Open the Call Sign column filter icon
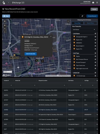Image resolution: width=100 pixels, height=134 pixels. pos(92,85)
